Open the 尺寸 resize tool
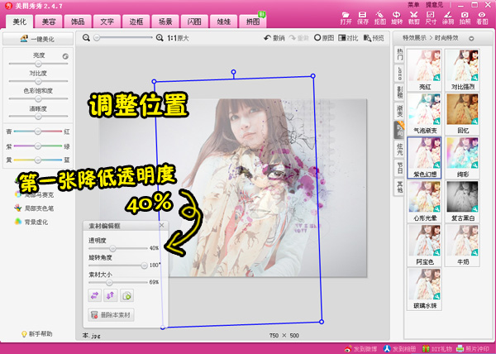Image resolution: width=496 pixels, height=354 pixels. [432, 17]
